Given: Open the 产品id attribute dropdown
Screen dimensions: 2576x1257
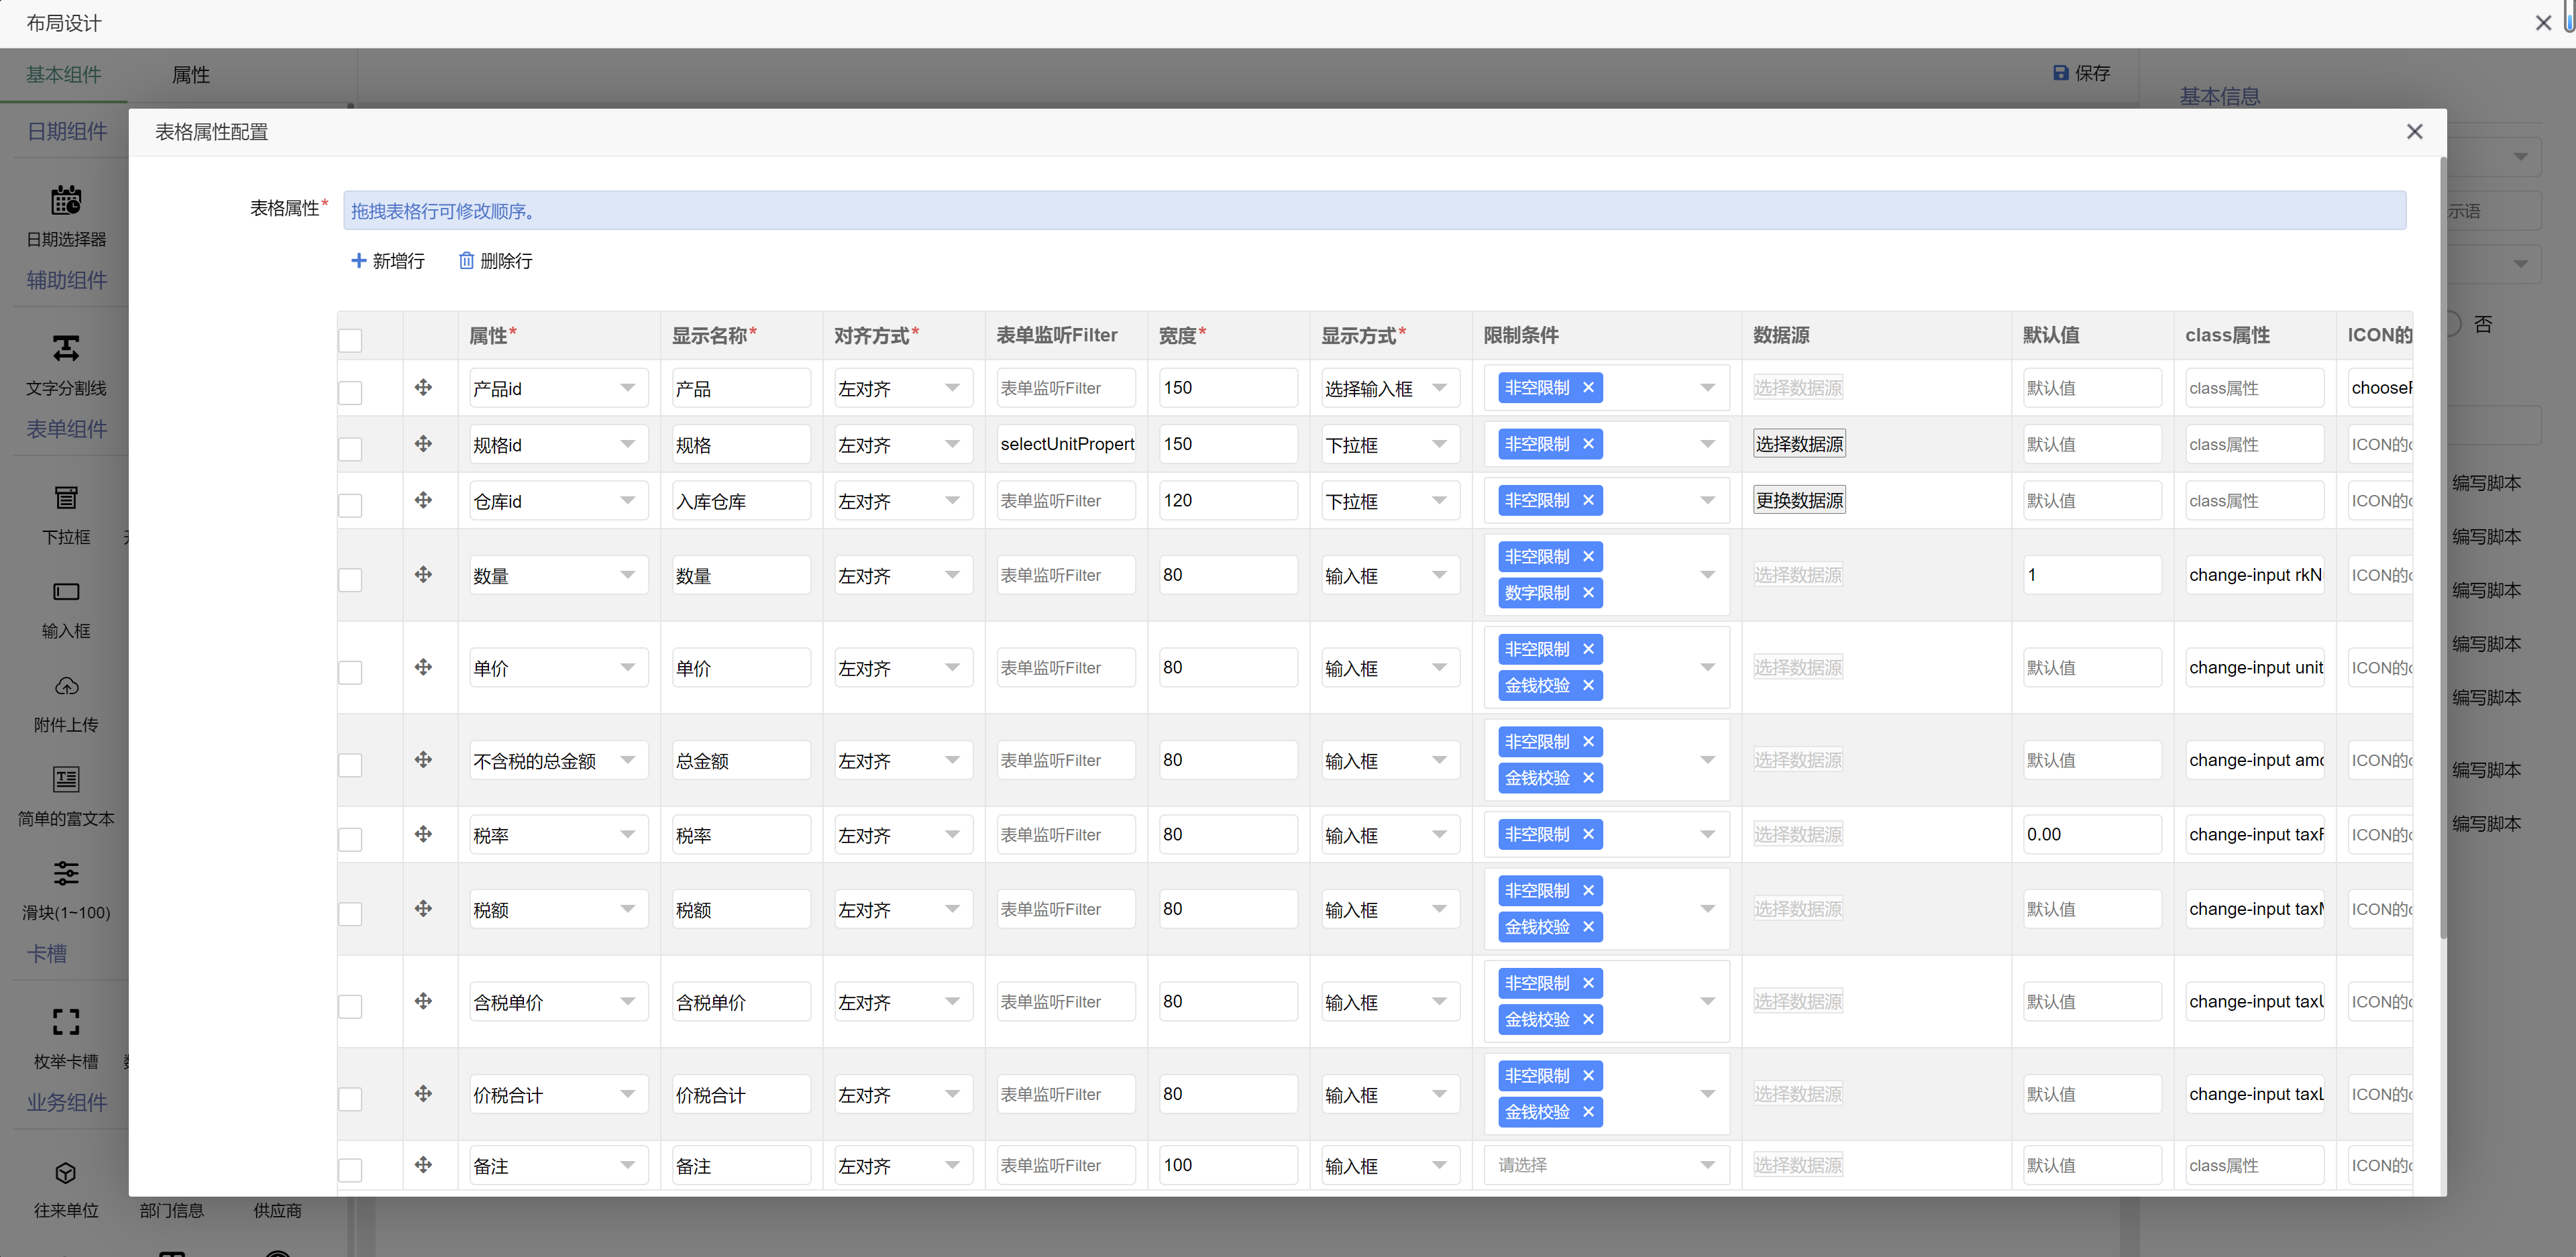Looking at the screenshot, I should pyautogui.click(x=558, y=388).
